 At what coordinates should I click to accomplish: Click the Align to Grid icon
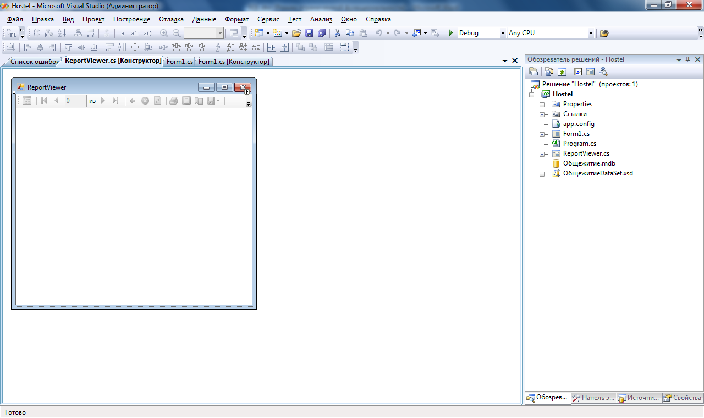click(x=11, y=47)
